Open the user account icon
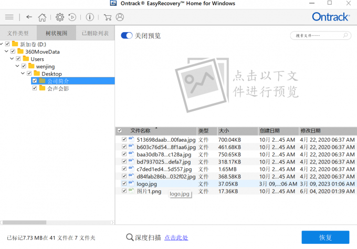The height and width of the screenshot is (249, 357). tap(120, 17)
